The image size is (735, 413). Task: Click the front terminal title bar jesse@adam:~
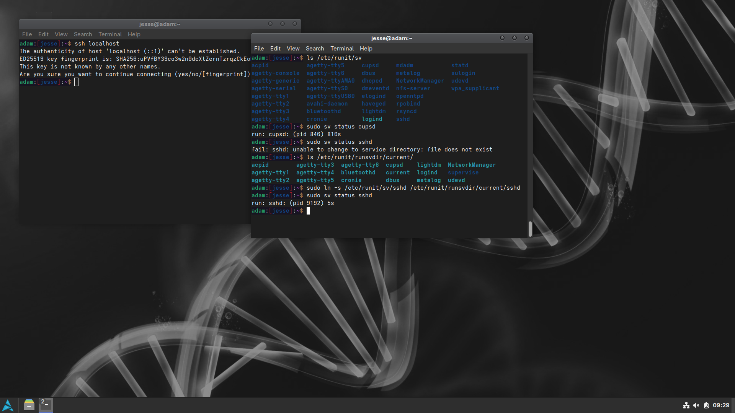392,38
